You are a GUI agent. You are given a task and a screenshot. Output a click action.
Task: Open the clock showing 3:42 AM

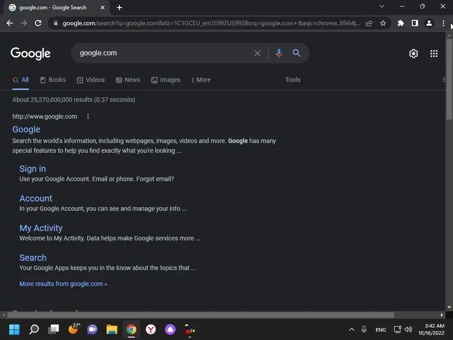tap(431, 329)
